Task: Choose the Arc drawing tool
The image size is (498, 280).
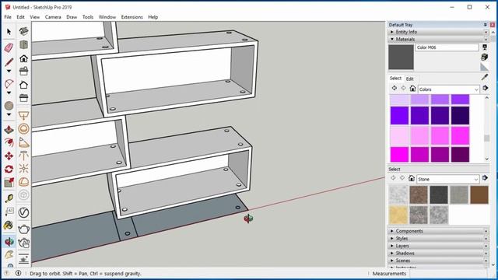Action: pos(9,84)
